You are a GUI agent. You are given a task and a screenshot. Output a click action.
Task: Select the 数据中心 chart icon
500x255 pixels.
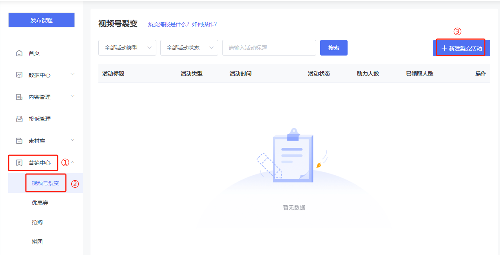19,75
